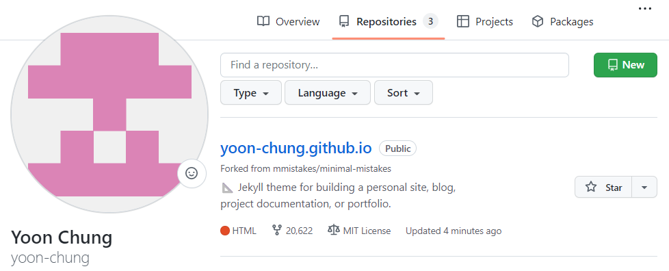The width and height of the screenshot is (669, 271).
Task: Open the Packages tab
Action: [x=562, y=21]
